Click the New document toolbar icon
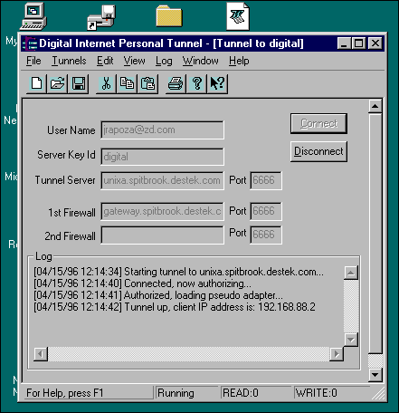The width and height of the screenshot is (399, 413). [x=37, y=83]
